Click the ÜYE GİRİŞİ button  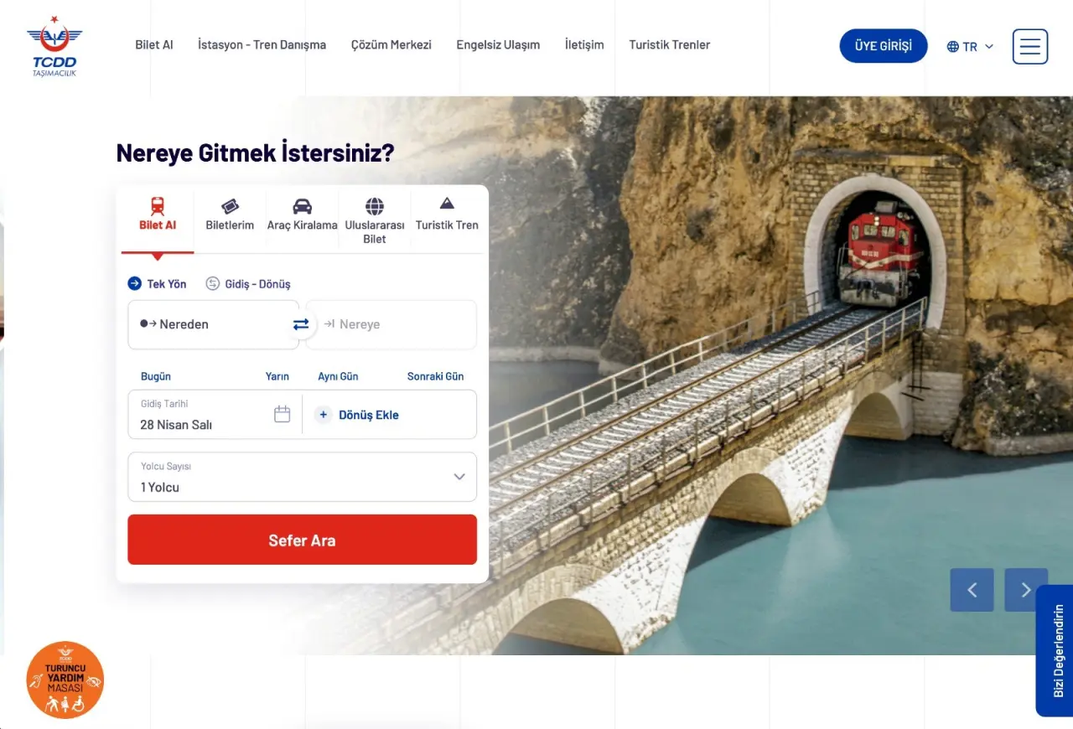click(x=884, y=46)
